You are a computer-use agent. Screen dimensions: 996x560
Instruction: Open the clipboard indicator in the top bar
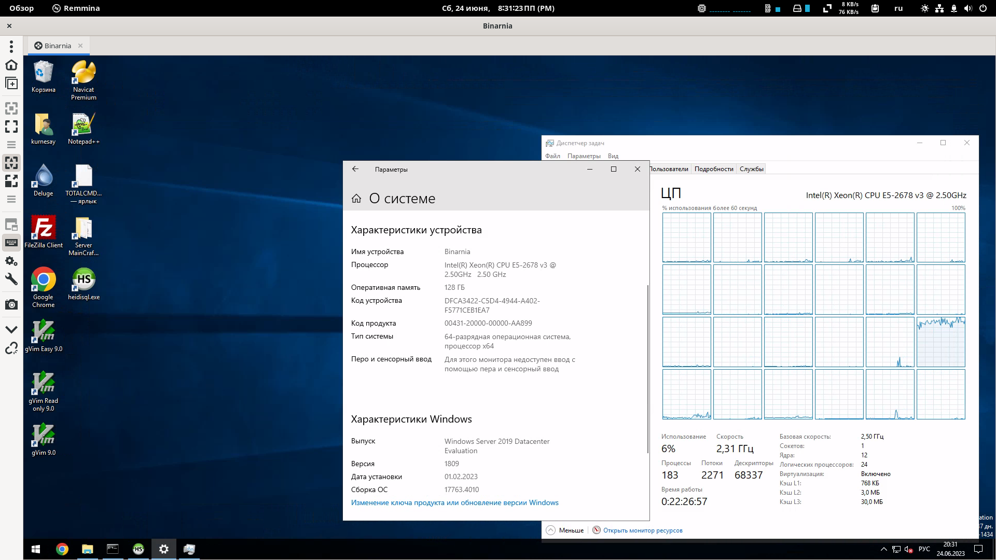[x=875, y=8]
